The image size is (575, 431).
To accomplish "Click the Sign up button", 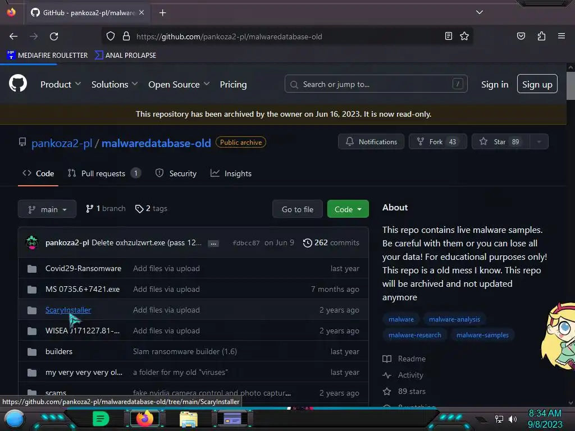I will (x=537, y=84).
